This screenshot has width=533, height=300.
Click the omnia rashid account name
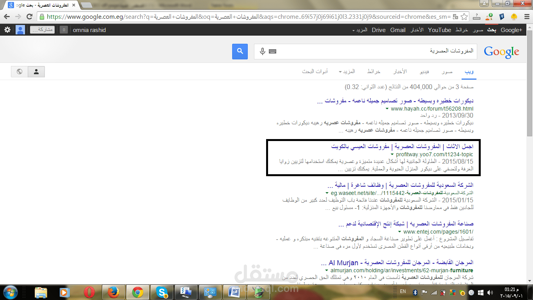coord(89,30)
